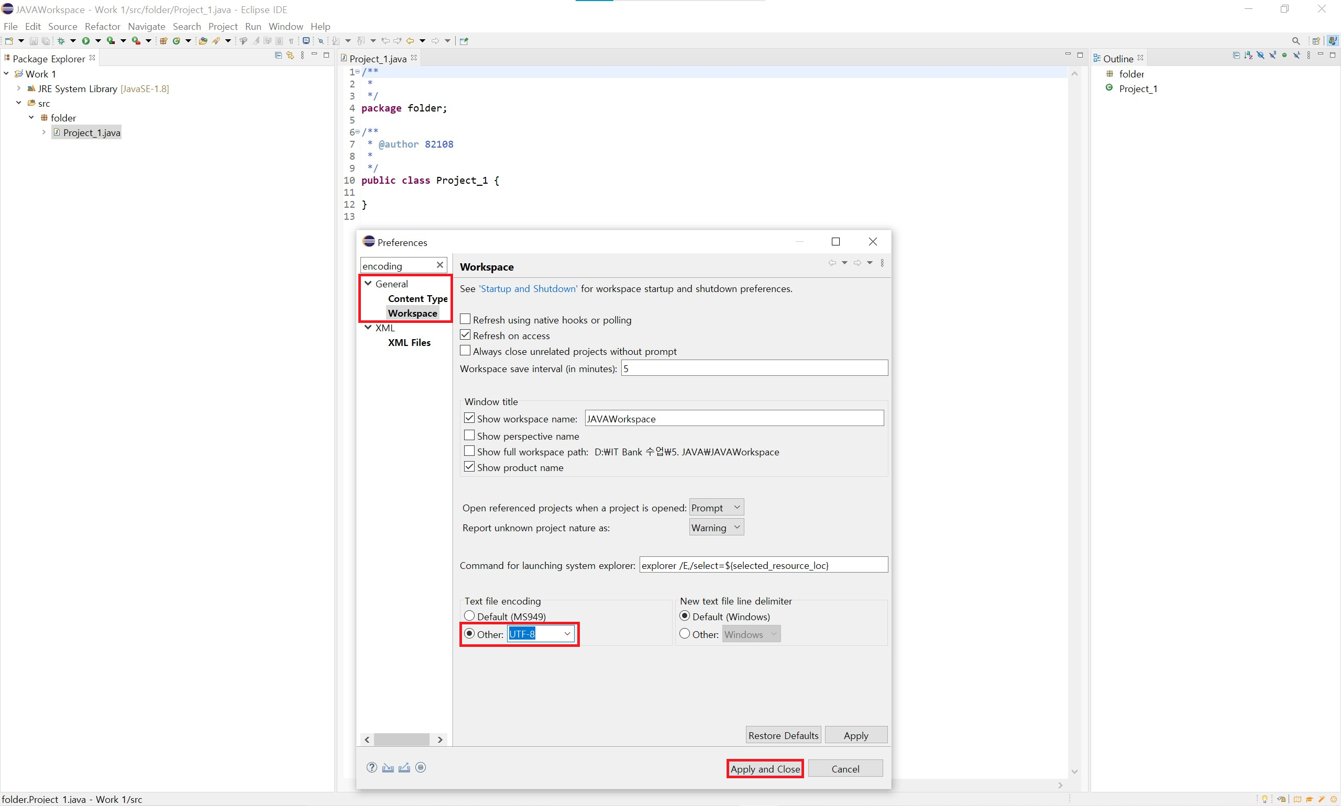Viewport: 1341px width, 806px height.
Task: Click the Debug bug icon in toolbar
Action: (61, 41)
